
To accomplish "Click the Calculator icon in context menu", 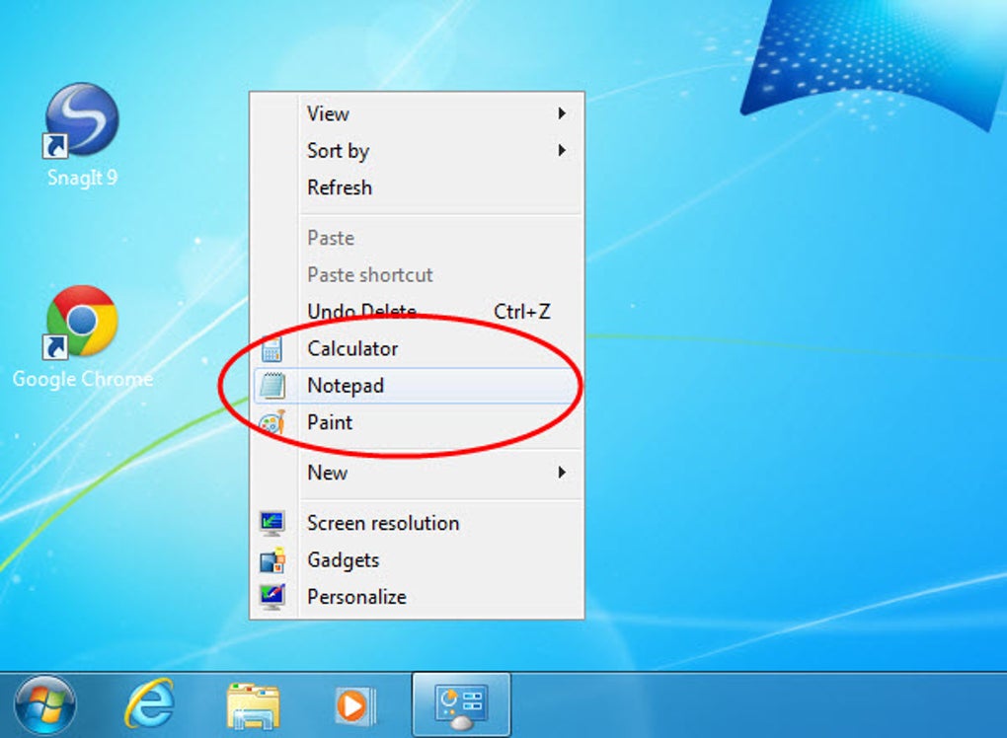I will pyautogui.click(x=271, y=349).
